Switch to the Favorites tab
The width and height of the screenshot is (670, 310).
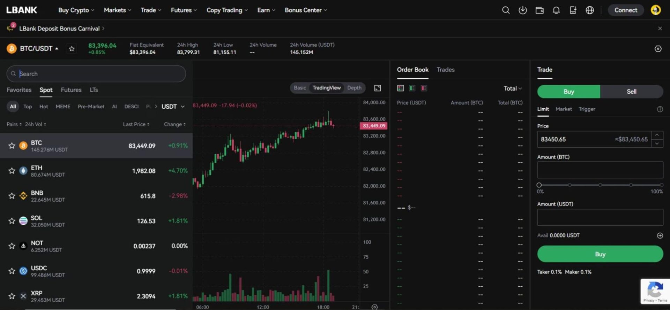pos(19,90)
